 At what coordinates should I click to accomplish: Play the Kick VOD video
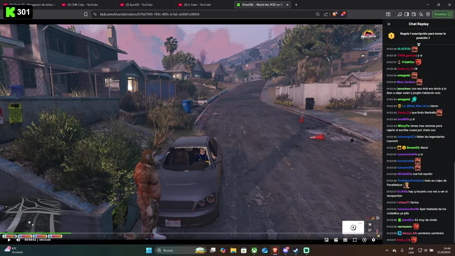(x=9, y=240)
